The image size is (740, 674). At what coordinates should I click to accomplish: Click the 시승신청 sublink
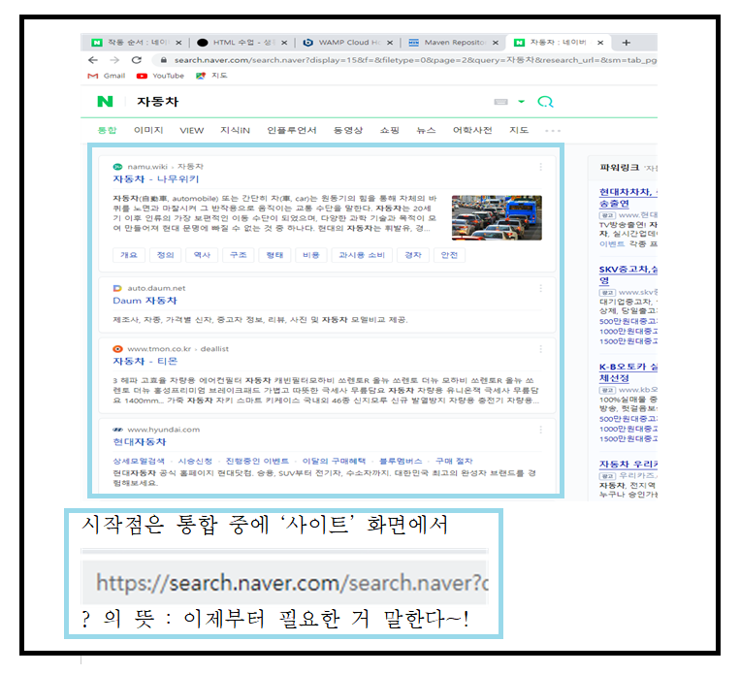point(195,462)
